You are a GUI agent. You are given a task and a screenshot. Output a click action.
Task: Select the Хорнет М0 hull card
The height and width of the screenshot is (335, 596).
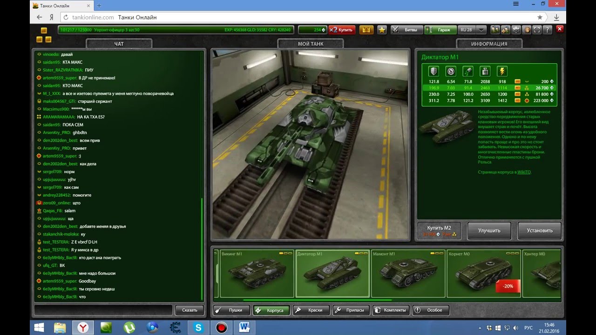(484, 274)
